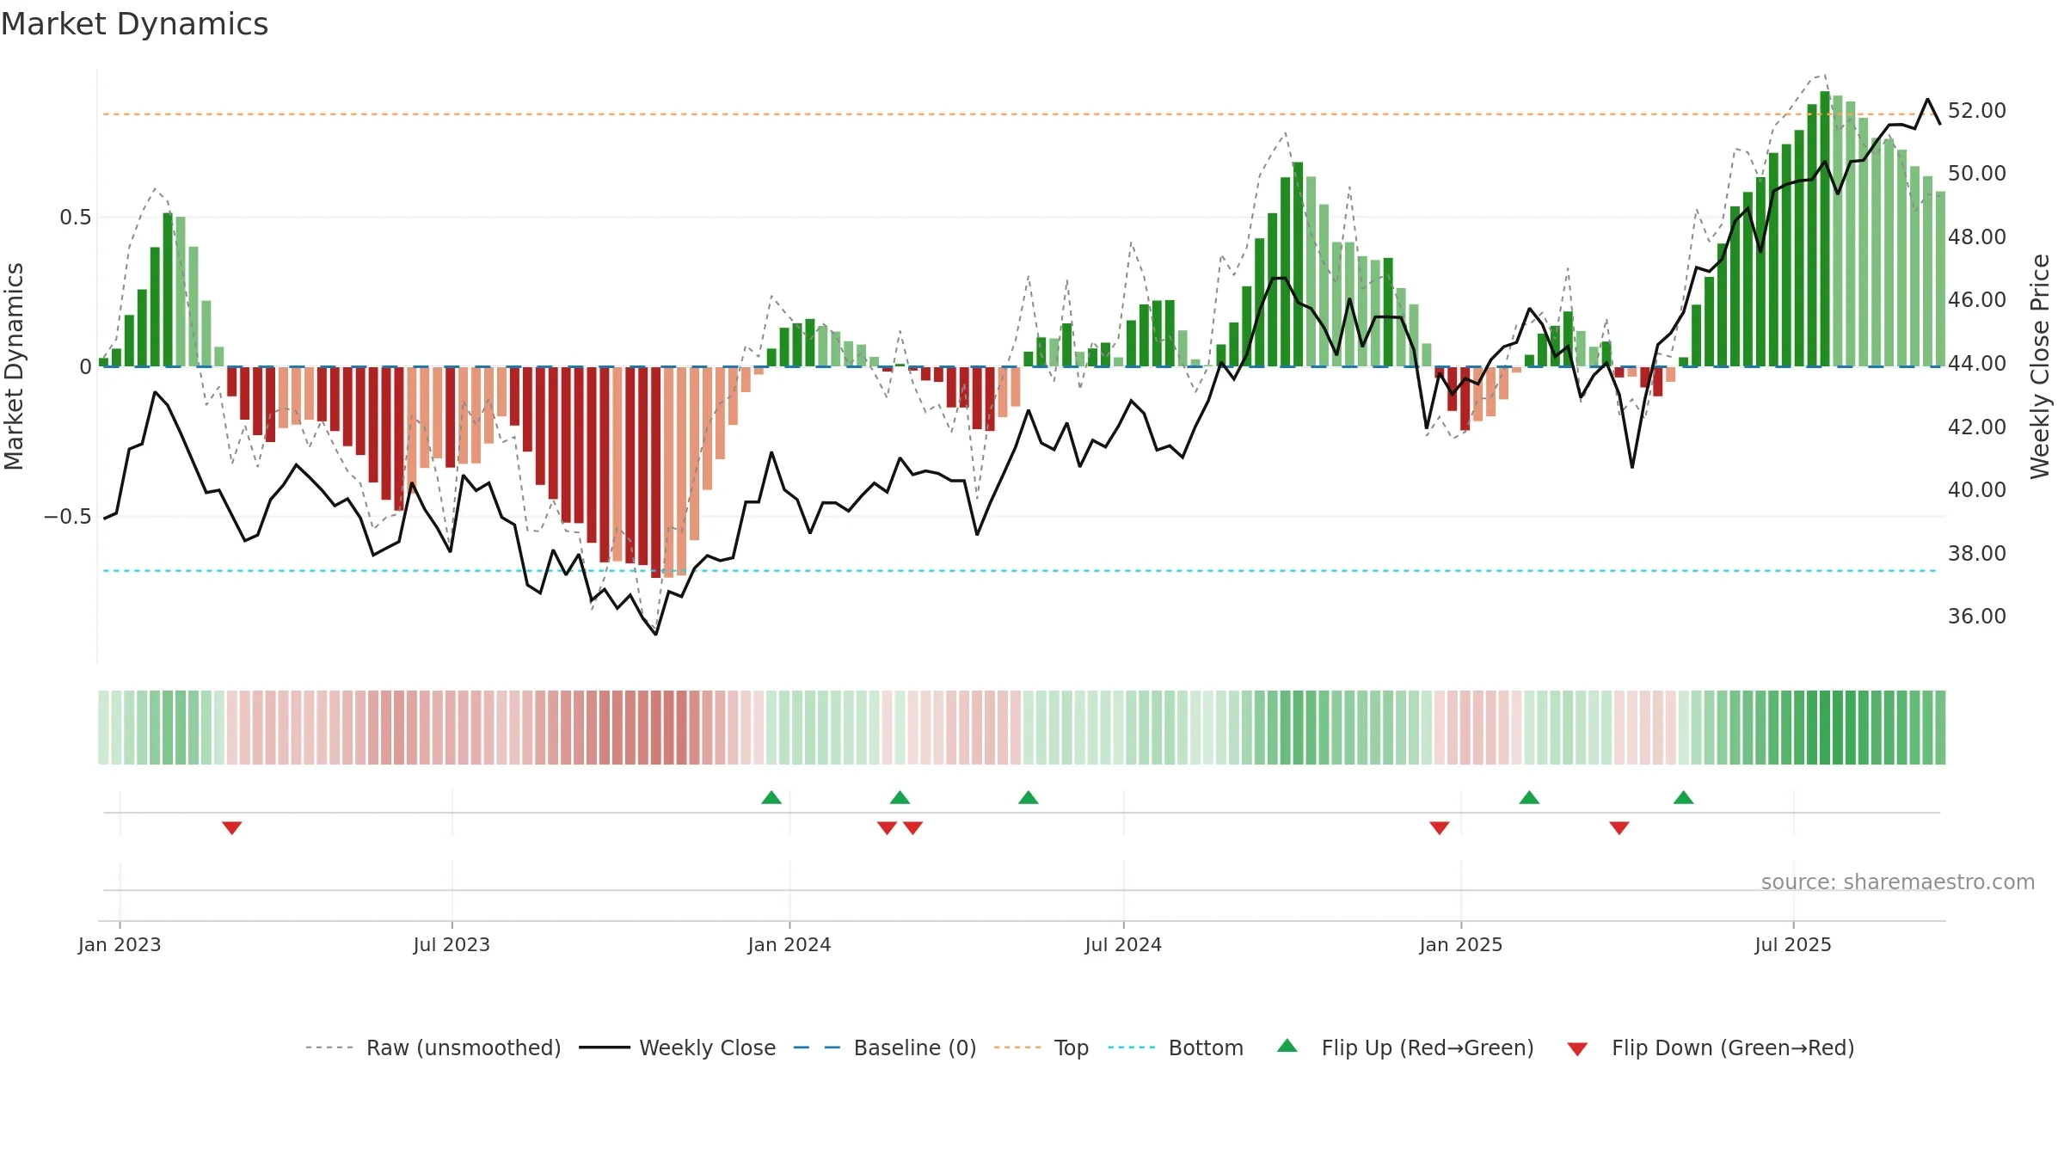Click the 50.00 price axis label

(x=1976, y=173)
